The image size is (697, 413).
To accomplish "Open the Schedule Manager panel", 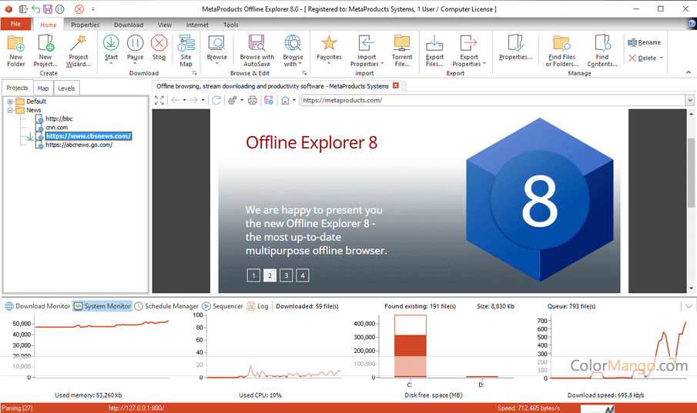I will pos(166,306).
